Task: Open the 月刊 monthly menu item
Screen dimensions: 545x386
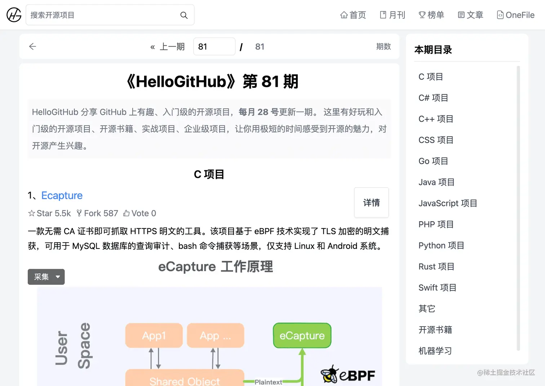Action: pos(393,15)
